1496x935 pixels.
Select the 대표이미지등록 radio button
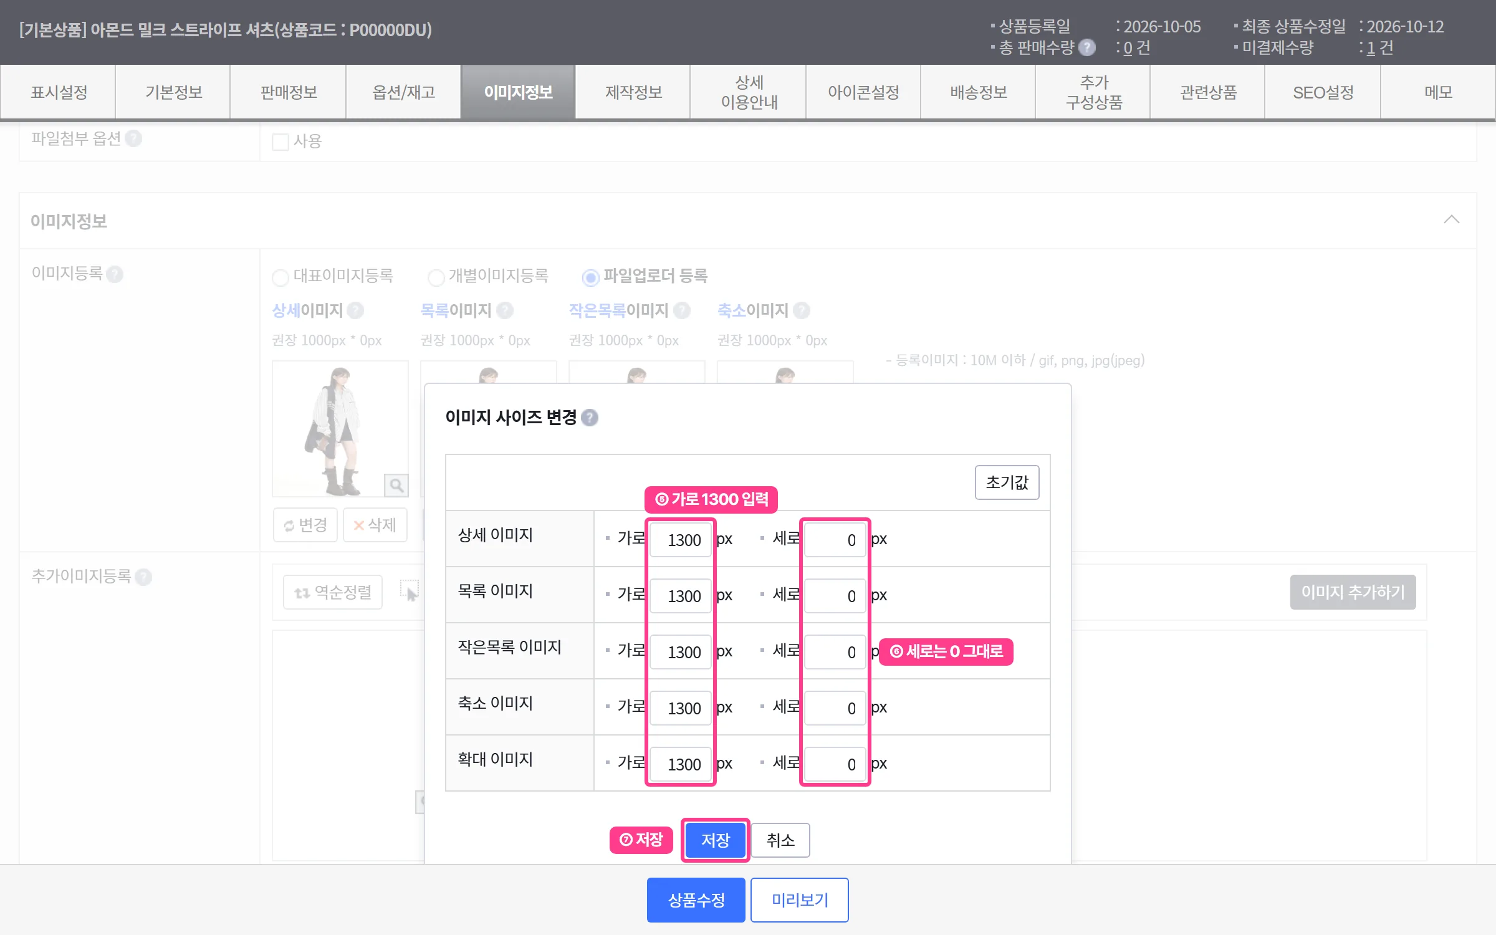[280, 277]
